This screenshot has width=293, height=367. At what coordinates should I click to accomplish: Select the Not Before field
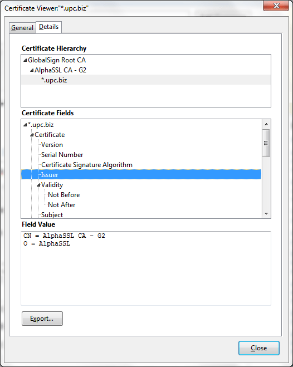pos(64,195)
